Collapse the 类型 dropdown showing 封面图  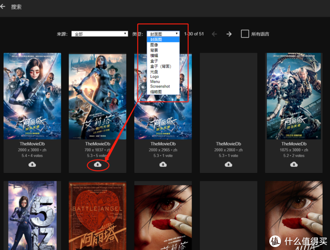point(163,34)
